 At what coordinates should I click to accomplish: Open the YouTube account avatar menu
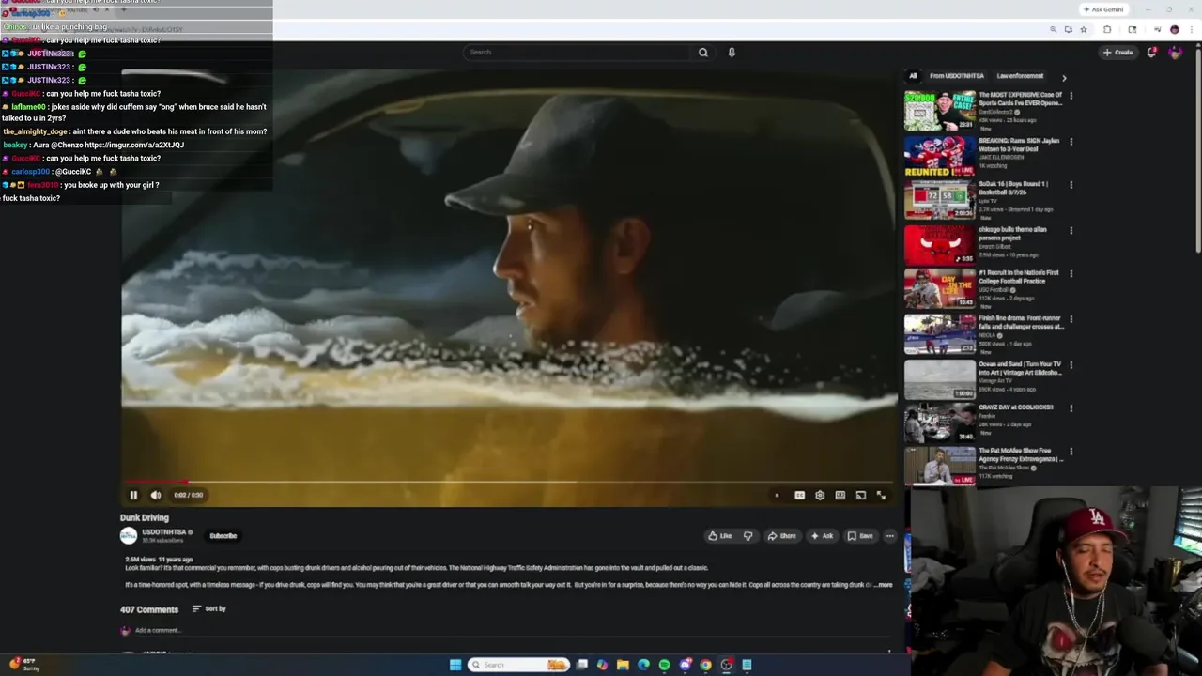1175,53
